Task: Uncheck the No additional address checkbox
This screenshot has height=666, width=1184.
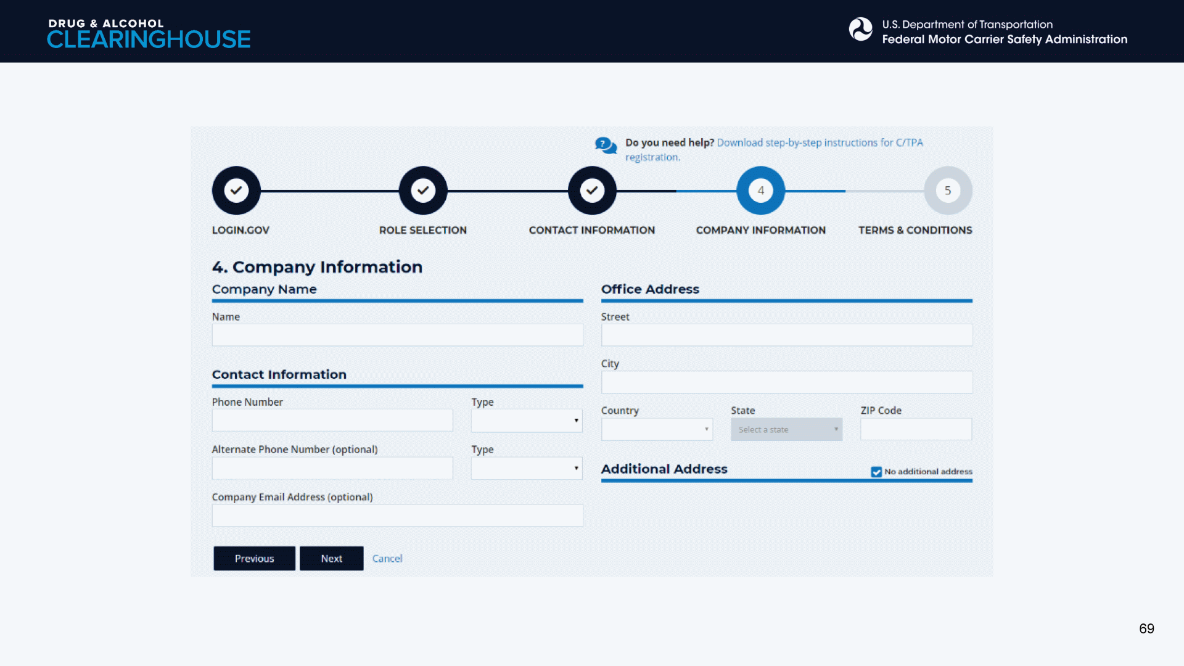Action: tap(876, 472)
